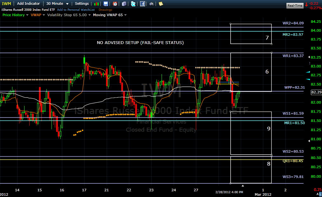Click date 21 on the time axis
The width and height of the screenshot is (322, 197).
pyautogui.click(x=106, y=190)
